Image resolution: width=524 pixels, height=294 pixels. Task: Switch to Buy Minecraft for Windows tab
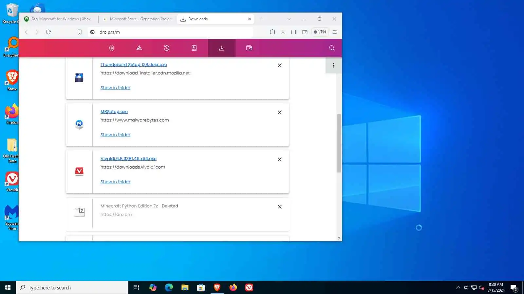tap(58, 19)
